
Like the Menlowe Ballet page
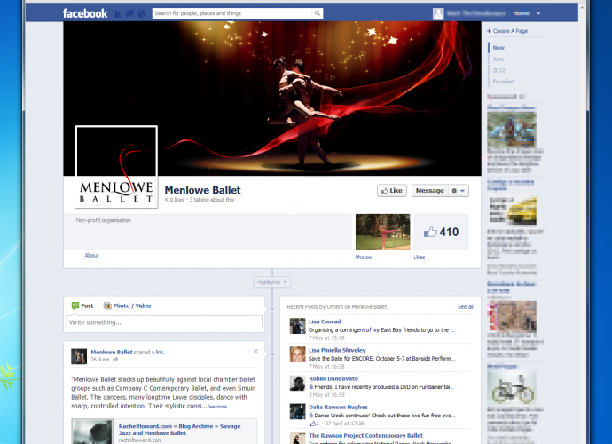click(x=391, y=190)
